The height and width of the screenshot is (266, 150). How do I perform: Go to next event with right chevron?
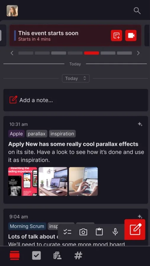(138, 53)
